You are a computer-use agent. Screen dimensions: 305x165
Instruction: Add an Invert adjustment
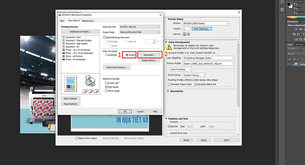click(x=296, y=39)
